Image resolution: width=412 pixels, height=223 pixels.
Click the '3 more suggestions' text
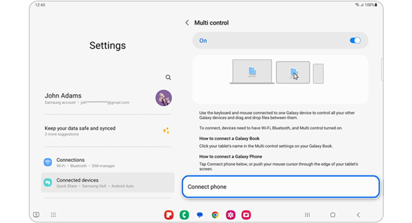click(x=61, y=134)
